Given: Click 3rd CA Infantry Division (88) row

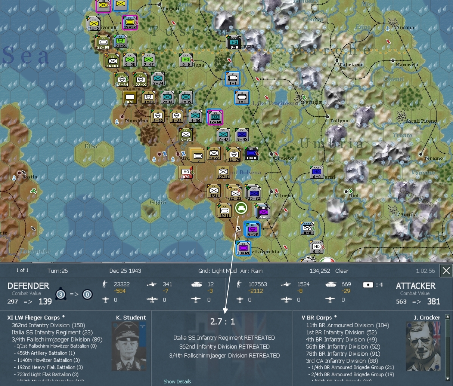Looking at the screenshot, I should [x=342, y=361].
